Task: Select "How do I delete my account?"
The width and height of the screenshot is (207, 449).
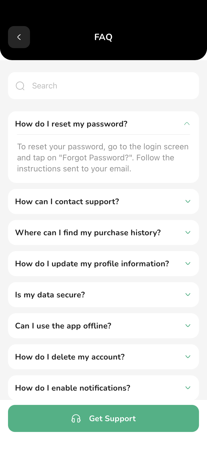Action: point(103,357)
